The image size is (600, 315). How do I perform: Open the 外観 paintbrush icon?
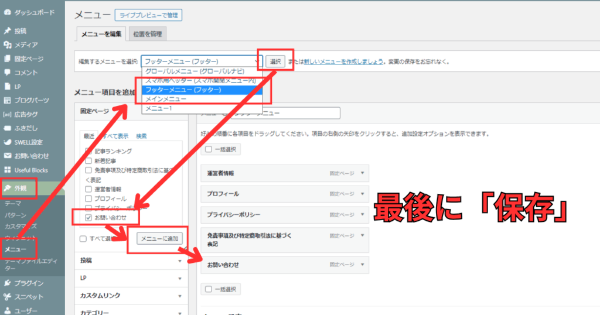[7, 188]
